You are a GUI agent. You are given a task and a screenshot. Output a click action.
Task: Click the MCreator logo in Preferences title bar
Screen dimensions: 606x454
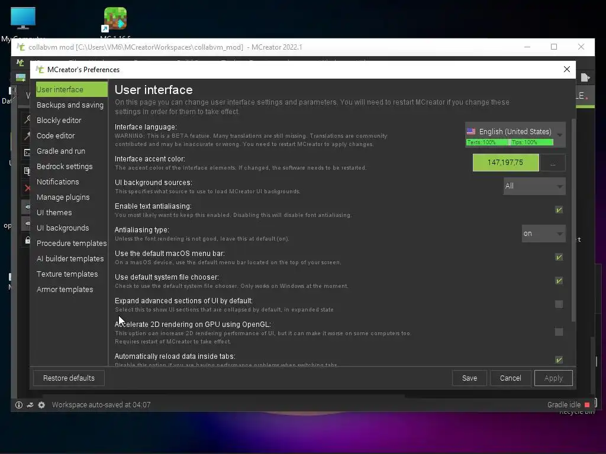tap(40, 70)
